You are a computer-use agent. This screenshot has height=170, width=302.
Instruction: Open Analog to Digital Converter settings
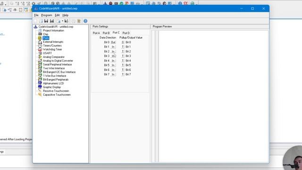[x=58, y=61]
